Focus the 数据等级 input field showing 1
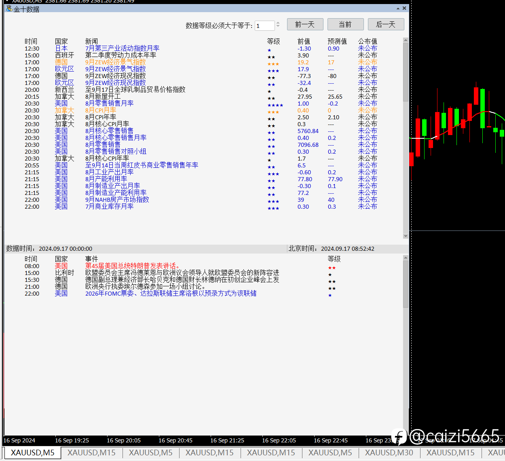The width and height of the screenshot is (505, 461). (x=264, y=25)
